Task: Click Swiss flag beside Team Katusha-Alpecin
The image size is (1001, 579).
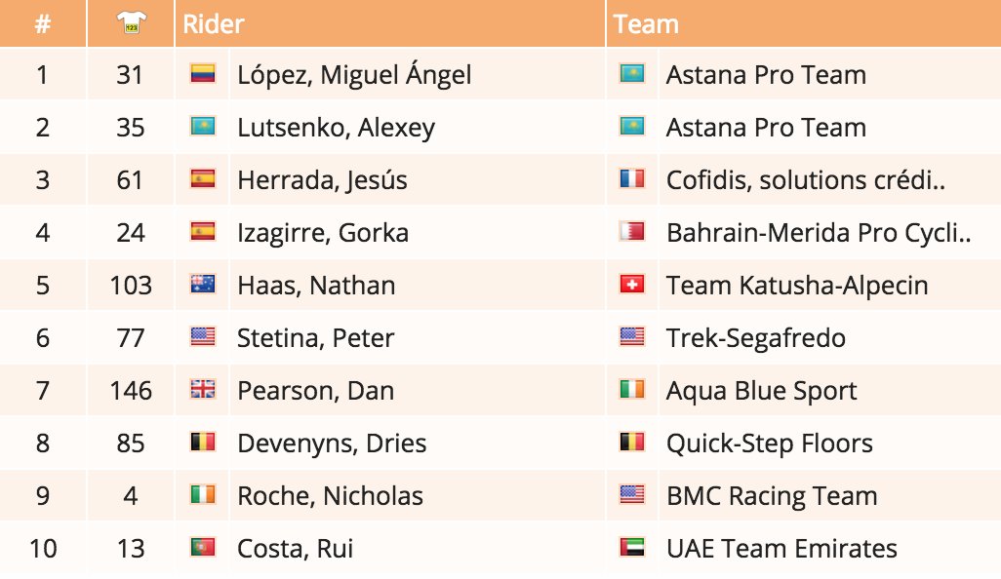Action: tap(632, 285)
